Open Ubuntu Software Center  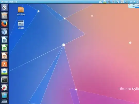coord(4,64)
